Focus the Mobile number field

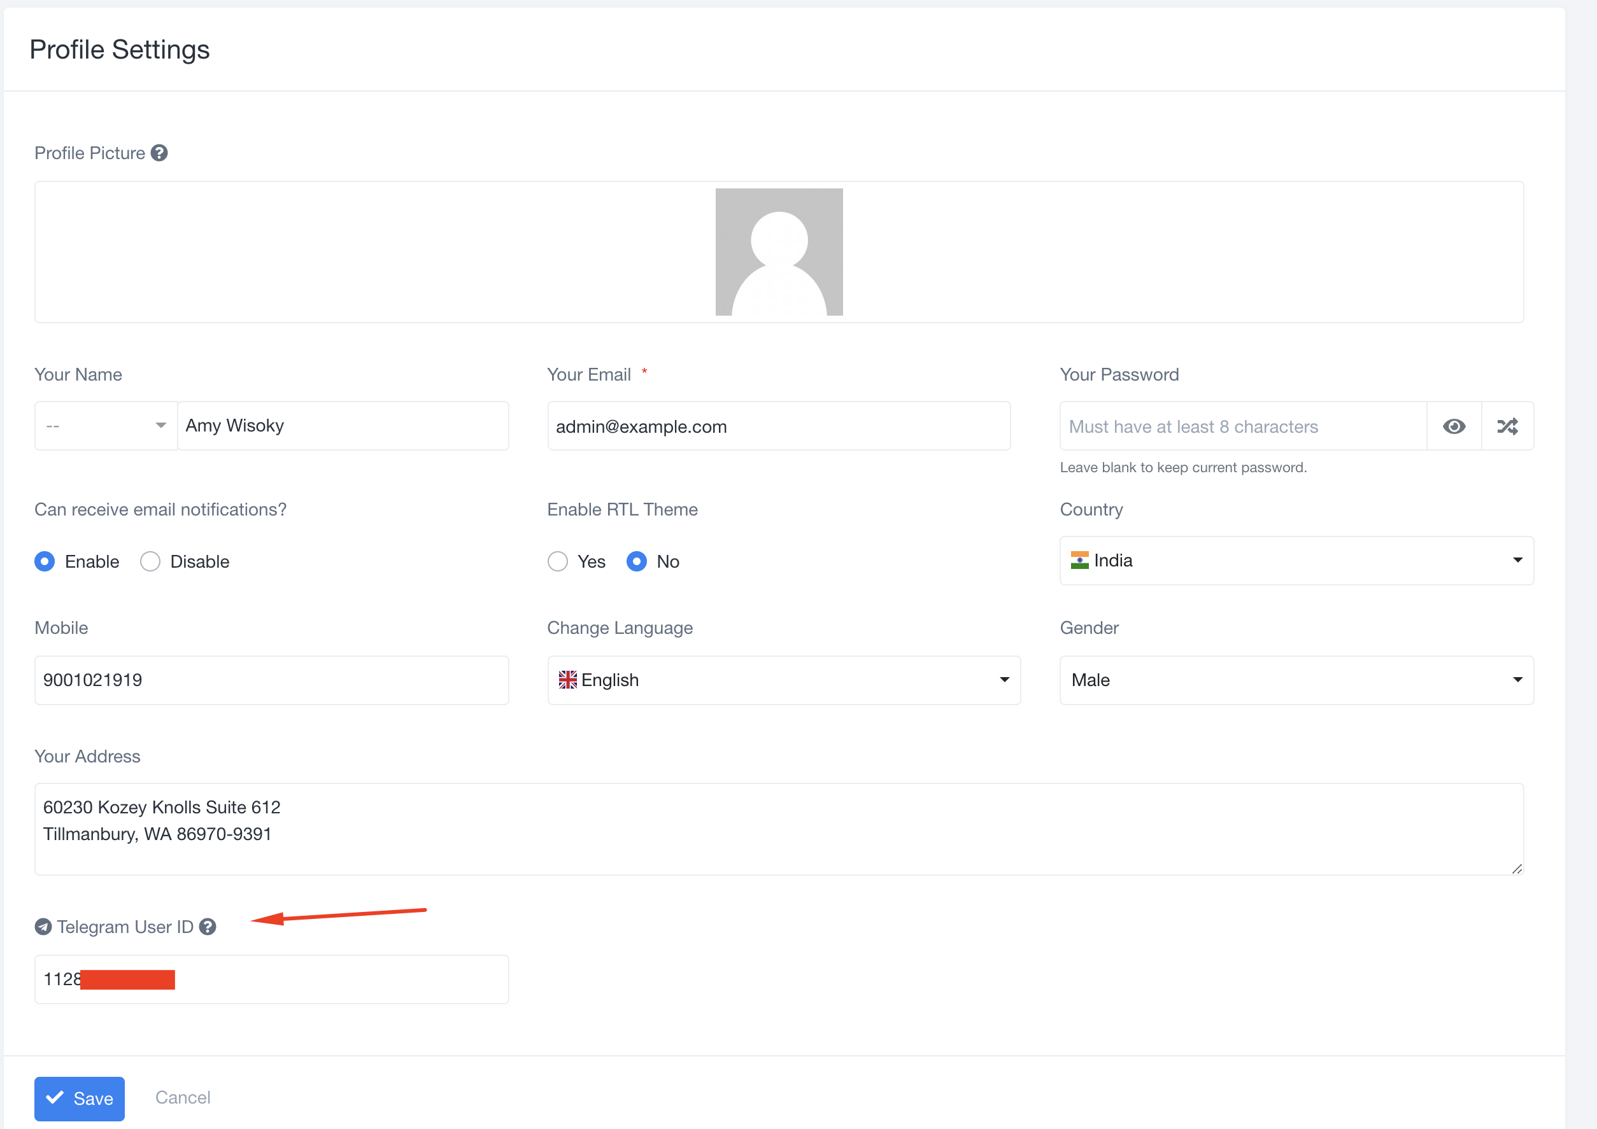coord(271,680)
